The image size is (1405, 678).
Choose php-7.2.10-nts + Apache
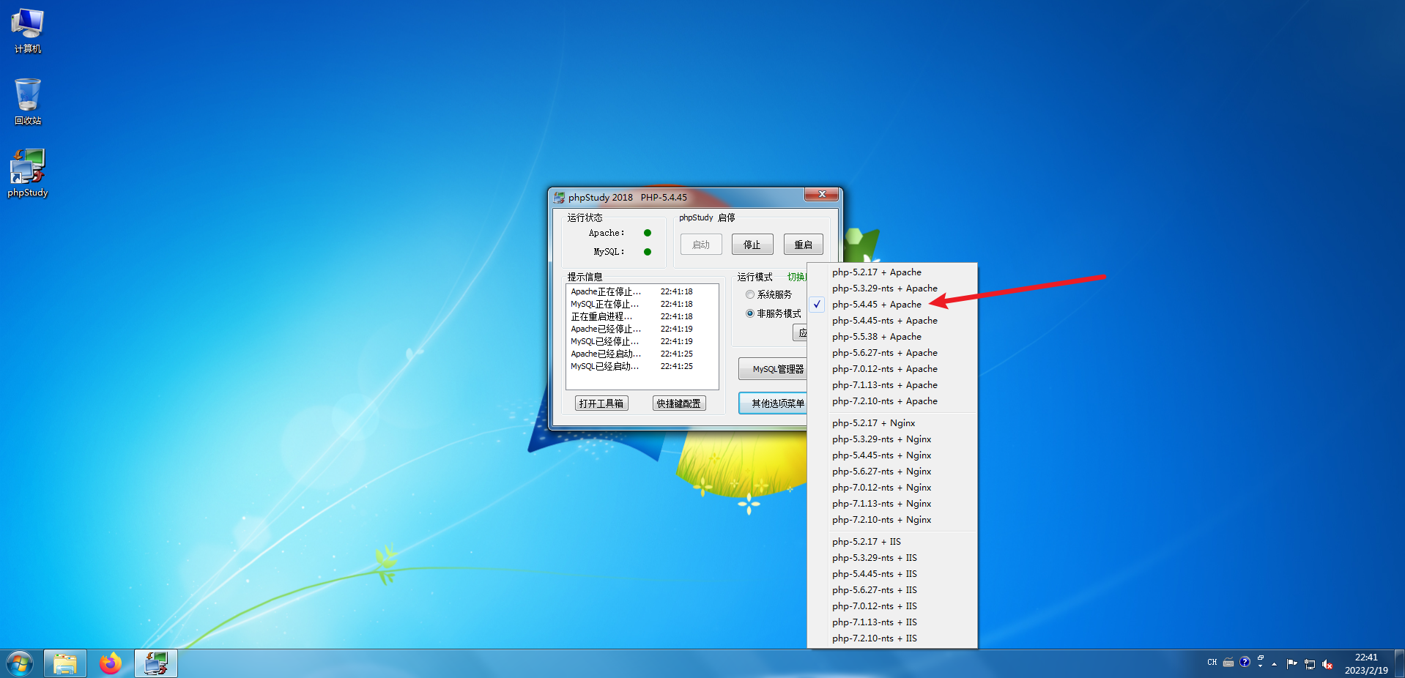tap(892, 401)
